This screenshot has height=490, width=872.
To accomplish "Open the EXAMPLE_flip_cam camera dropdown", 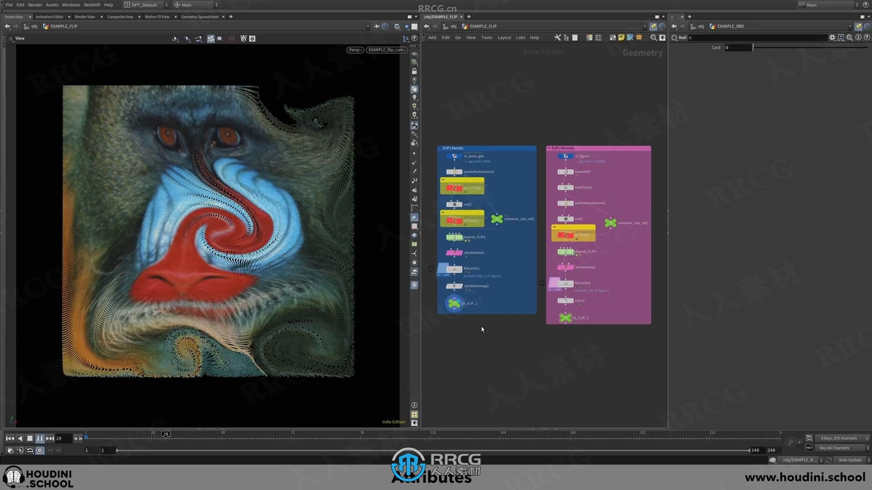I will pyautogui.click(x=386, y=50).
